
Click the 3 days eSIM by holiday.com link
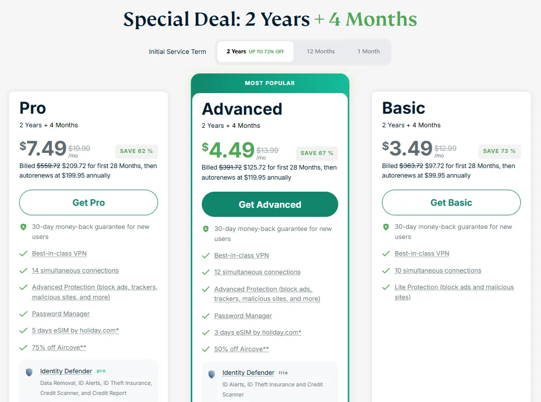[x=257, y=333]
